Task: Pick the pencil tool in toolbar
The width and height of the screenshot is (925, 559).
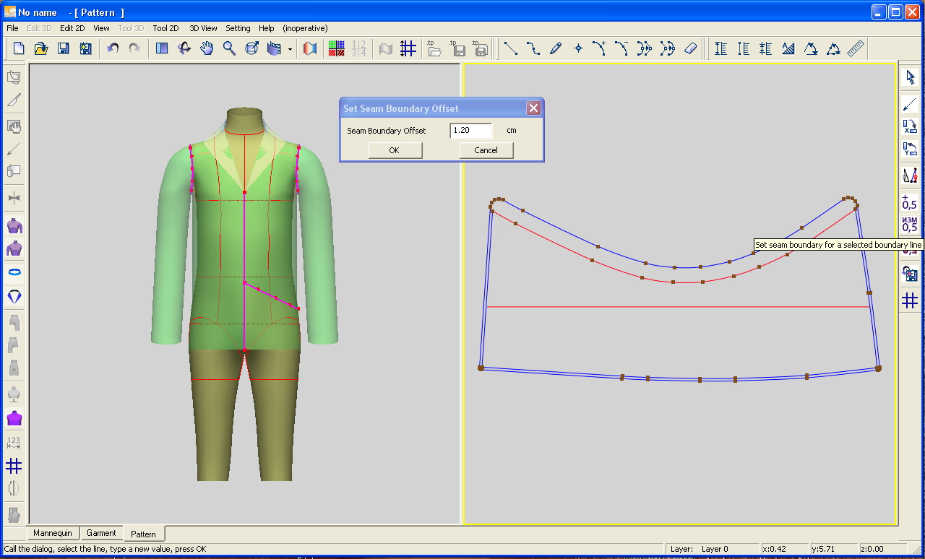Action: click(x=555, y=48)
